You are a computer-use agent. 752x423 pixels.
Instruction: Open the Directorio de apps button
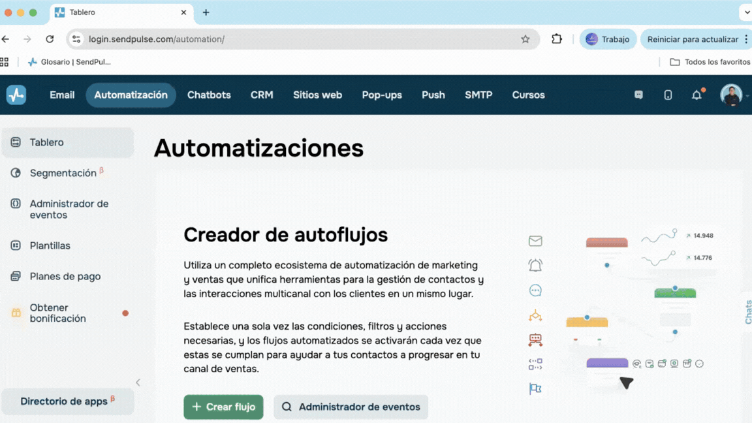(67, 401)
